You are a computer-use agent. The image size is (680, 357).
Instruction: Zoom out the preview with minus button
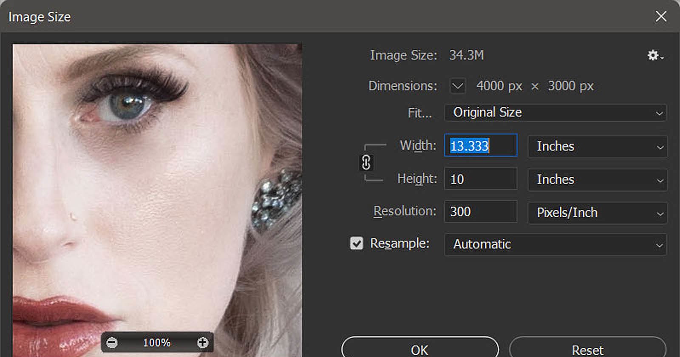pyautogui.click(x=112, y=343)
